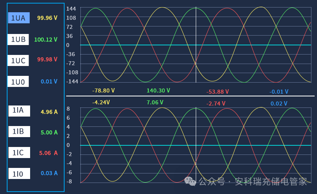Click the 99.96 V reading for 1UA
Image resolution: width=317 pixels, height=194 pixels.
click(47, 18)
